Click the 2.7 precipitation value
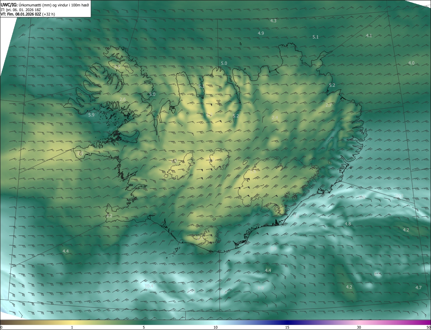 tap(329, 105)
